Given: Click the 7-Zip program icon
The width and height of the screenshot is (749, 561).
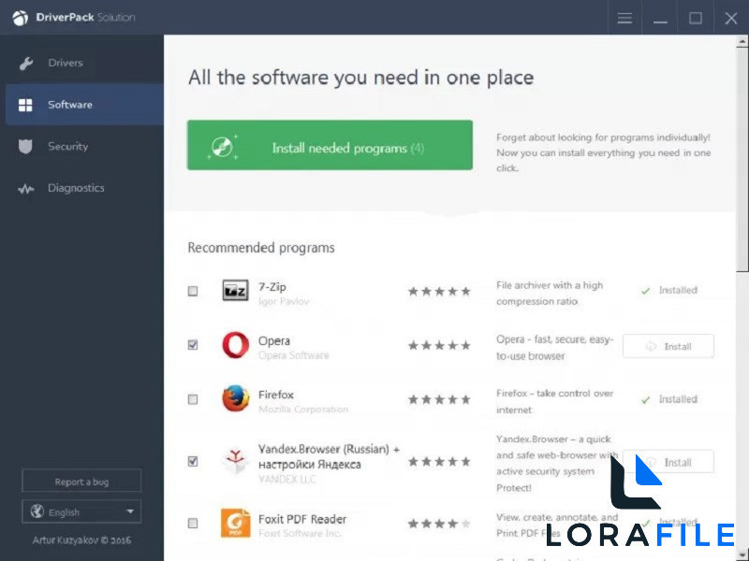Looking at the screenshot, I should point(236,291).
